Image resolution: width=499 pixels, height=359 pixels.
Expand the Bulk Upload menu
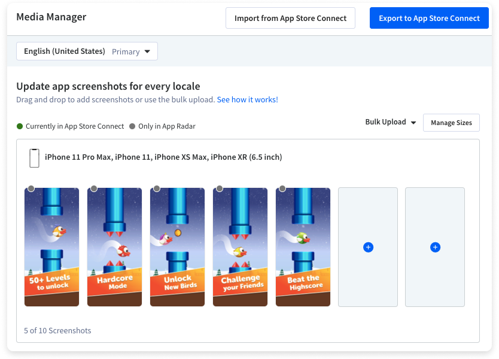(391, 122)
